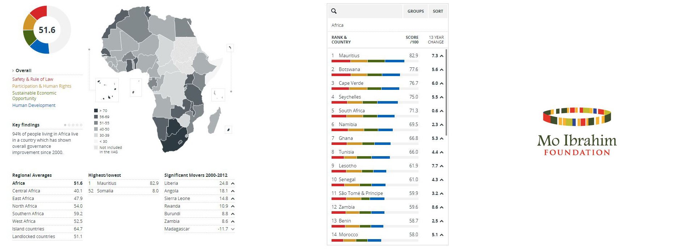Select Comoros islands inset on map
The height and width of the screenshot is (250, 695).
pos(218,95)
